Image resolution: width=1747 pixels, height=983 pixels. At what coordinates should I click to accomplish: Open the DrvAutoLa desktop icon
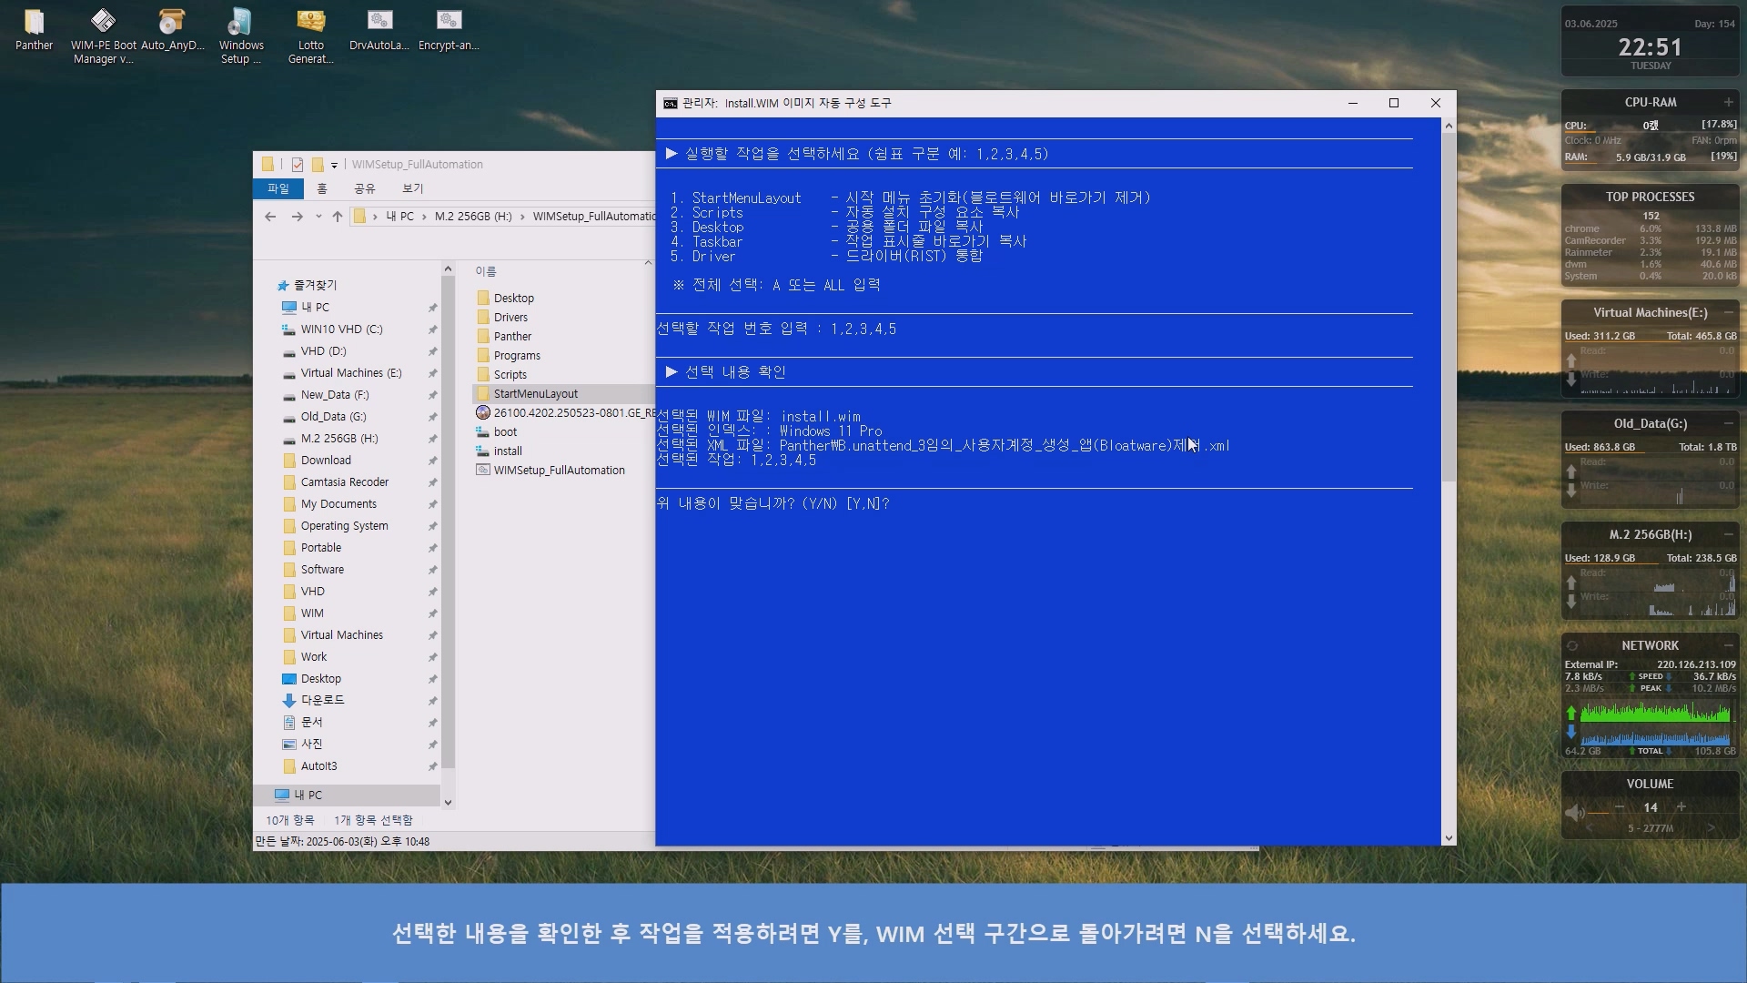click(x=379, y=22)
